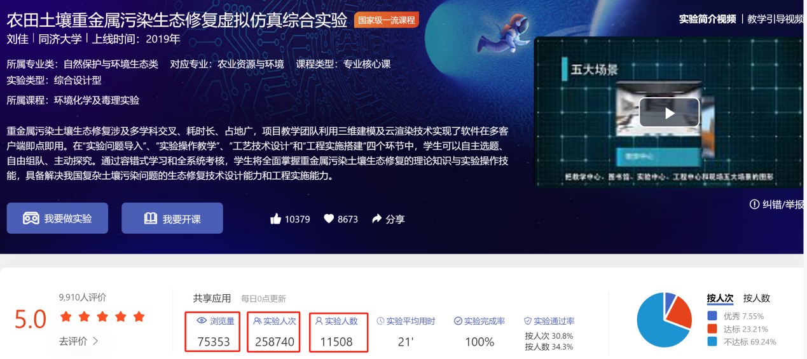
Task: Switch to 教学引导视频 tab
Action: click(775, 19)
